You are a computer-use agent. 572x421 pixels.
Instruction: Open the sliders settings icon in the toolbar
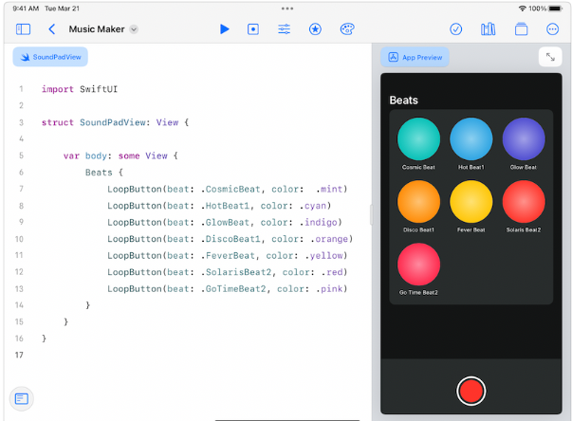point(285,29)
